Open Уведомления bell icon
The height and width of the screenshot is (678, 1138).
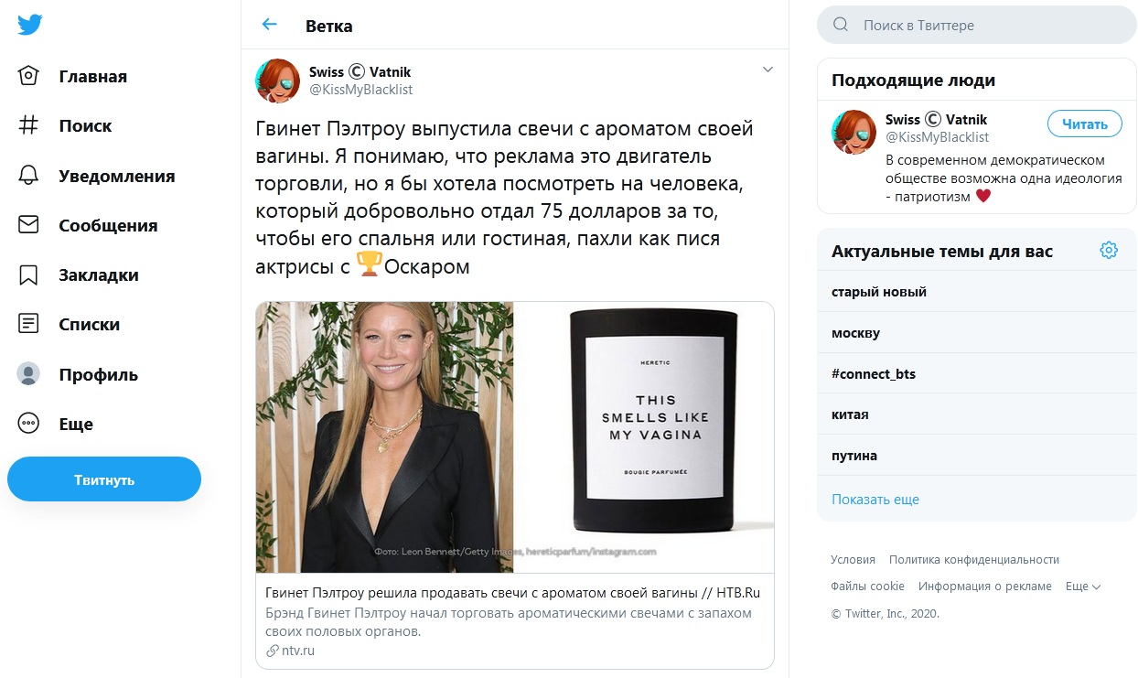coord(29,175)
